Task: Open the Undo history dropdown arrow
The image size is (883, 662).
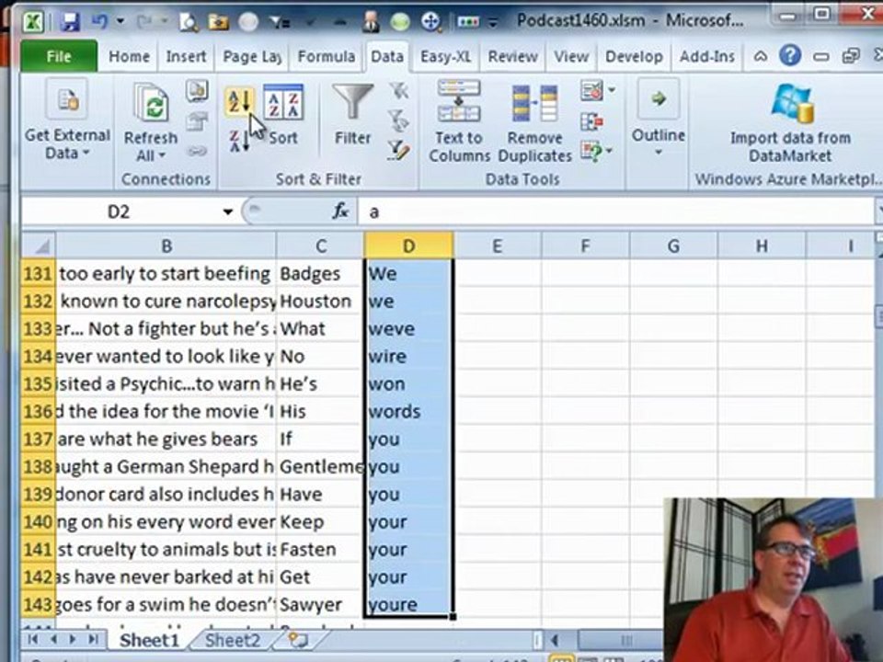Action: [x=120, y=21]
